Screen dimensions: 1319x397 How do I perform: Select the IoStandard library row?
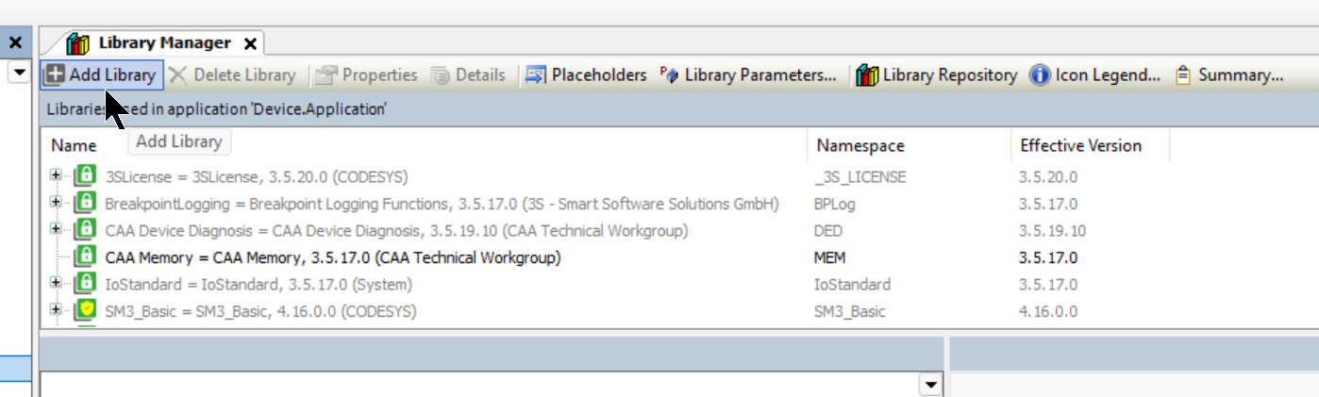pos(679,284)
